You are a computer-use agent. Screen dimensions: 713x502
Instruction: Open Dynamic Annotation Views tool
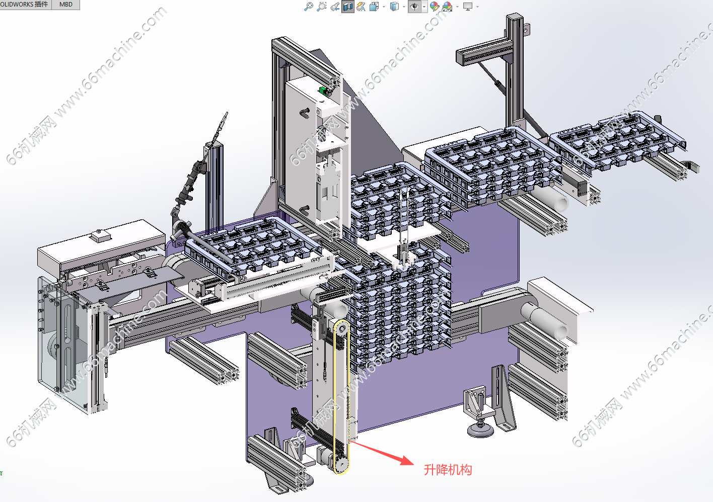[x=361, y=7]
